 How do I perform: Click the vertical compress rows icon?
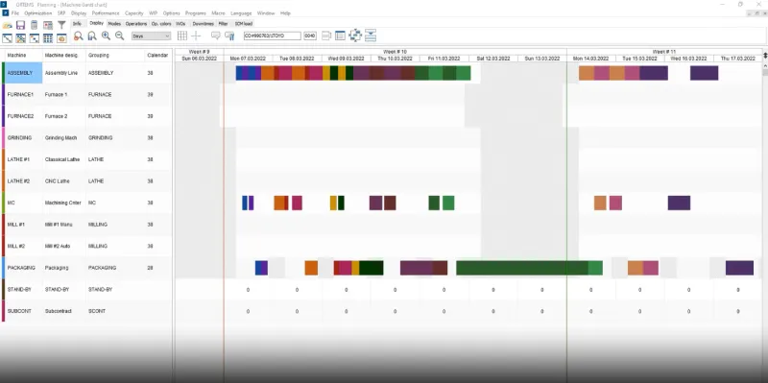(371, 36)
